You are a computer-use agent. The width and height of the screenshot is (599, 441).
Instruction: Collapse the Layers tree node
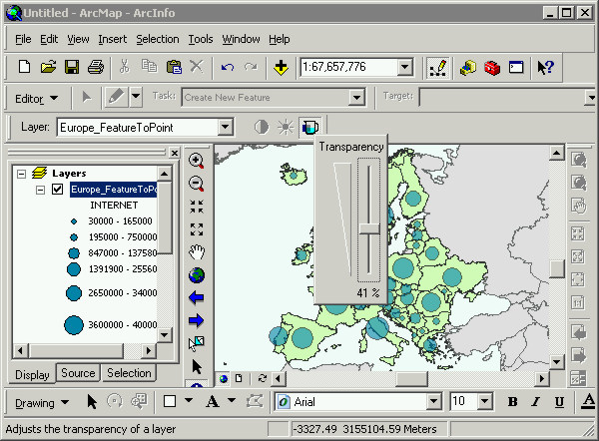[21, 173]
